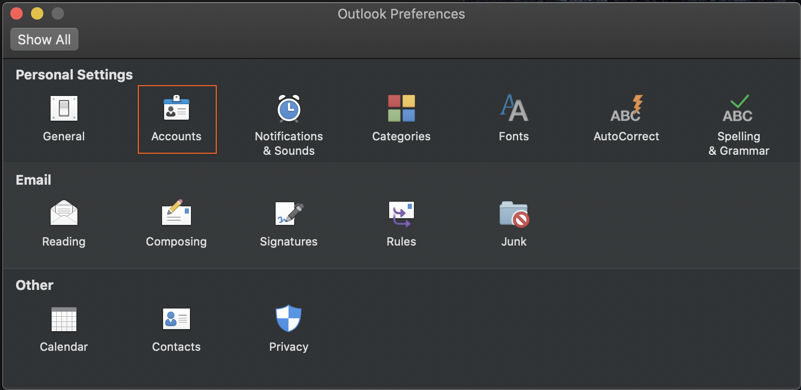Click the Outlook Preferences title bar
801x390 pixels.
pyautogui.click(x=401, y=14)
